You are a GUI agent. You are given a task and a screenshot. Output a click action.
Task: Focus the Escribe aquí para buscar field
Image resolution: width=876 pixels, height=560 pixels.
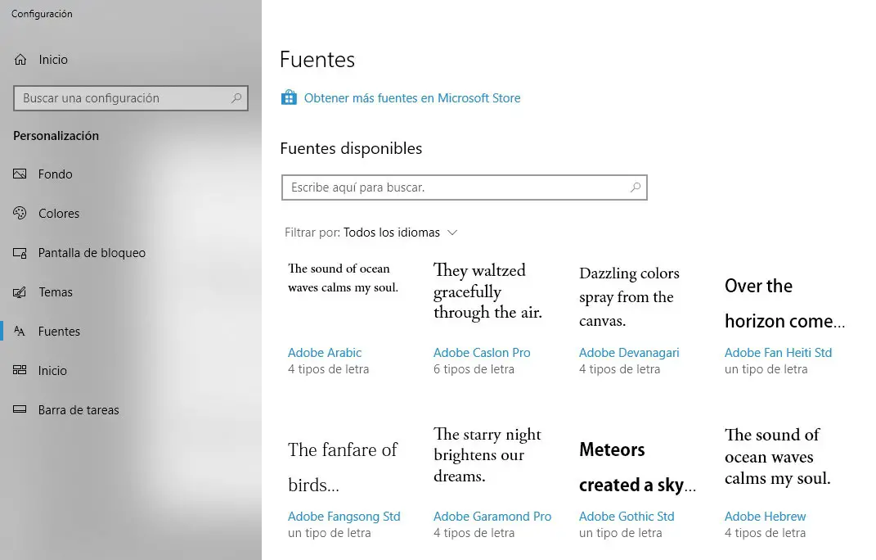point(465,187)
